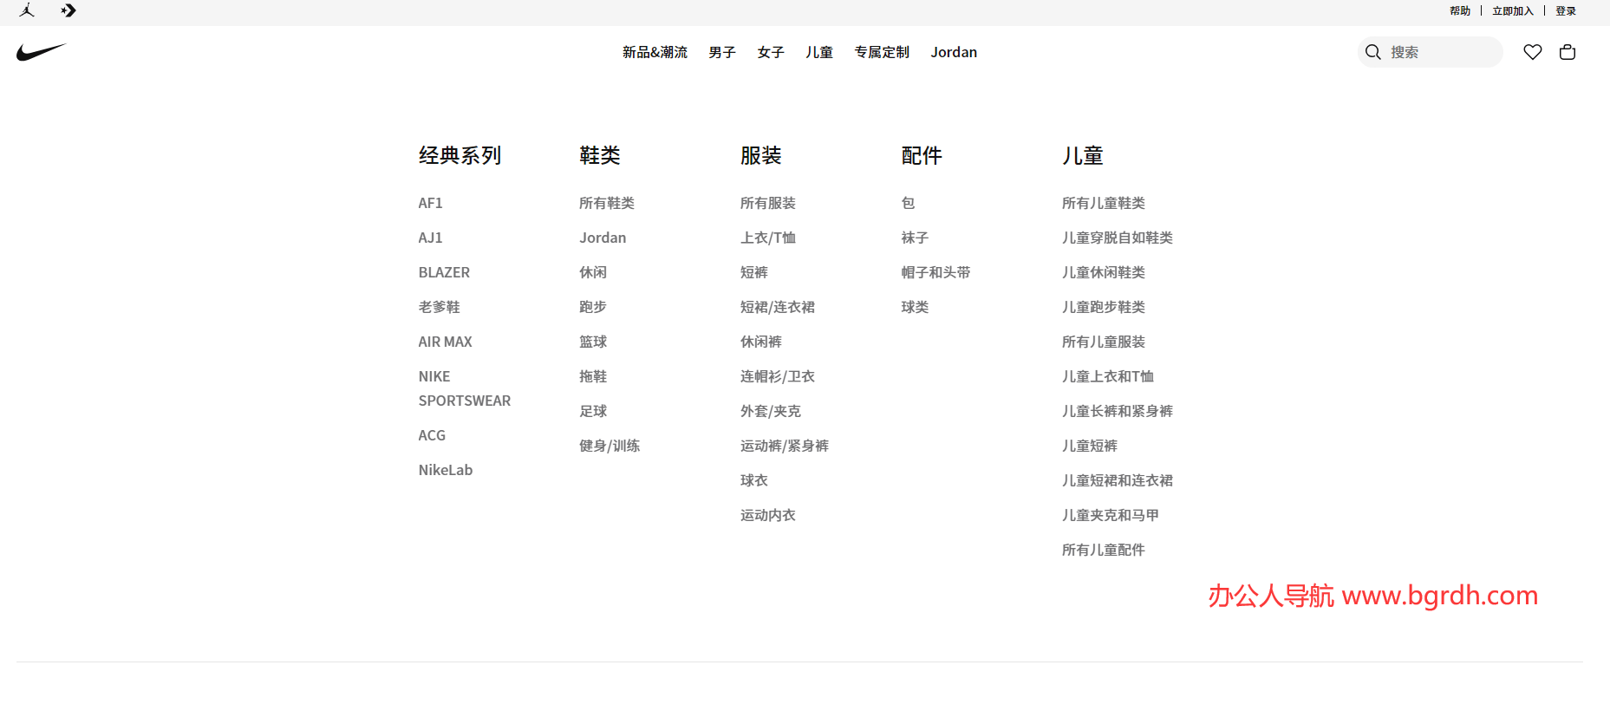Open the NIKE SPORTSWEAR link

coord(465,388)
